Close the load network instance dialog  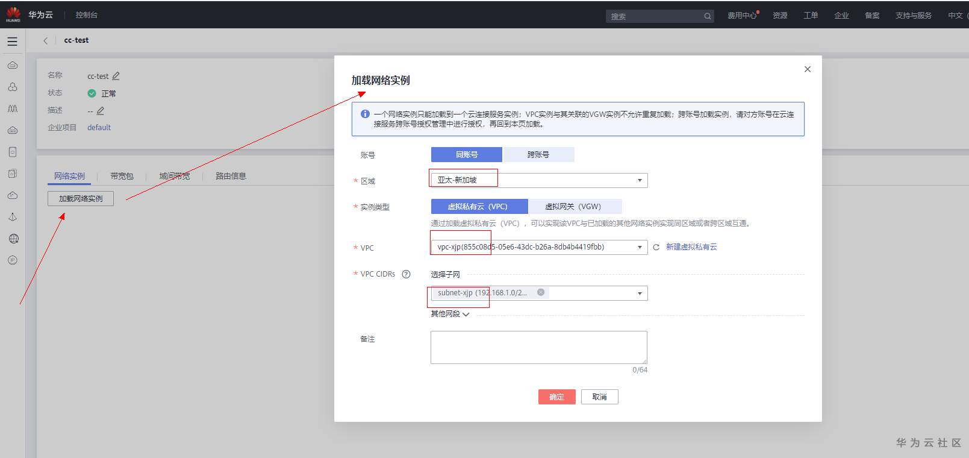pos(808,69)
